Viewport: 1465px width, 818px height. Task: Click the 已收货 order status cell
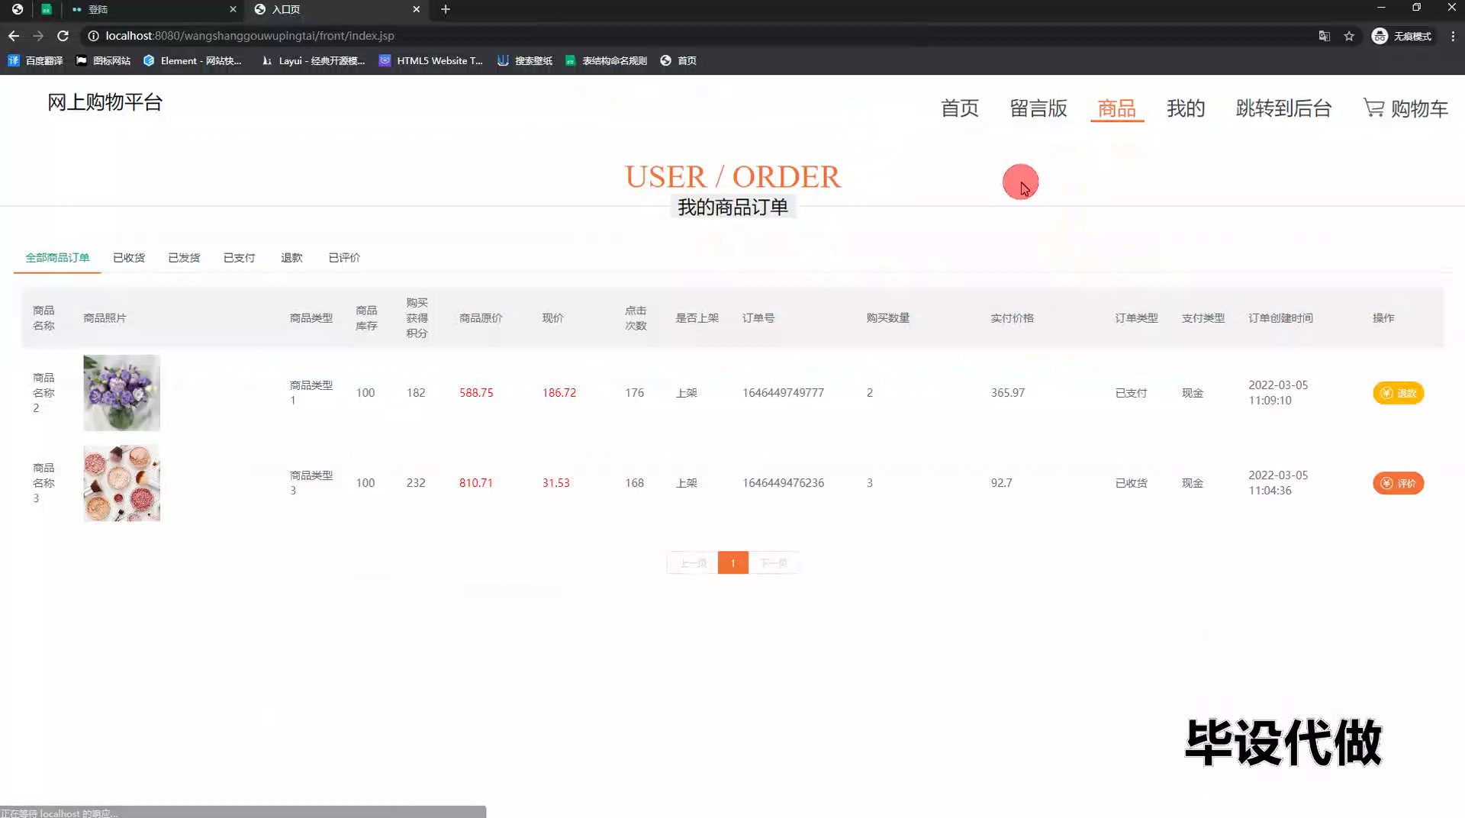1131,483
